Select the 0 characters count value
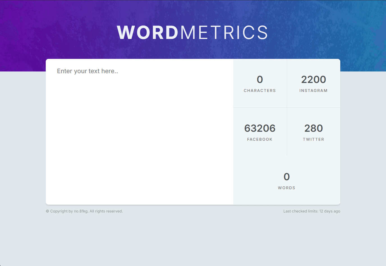 (260, 80)
